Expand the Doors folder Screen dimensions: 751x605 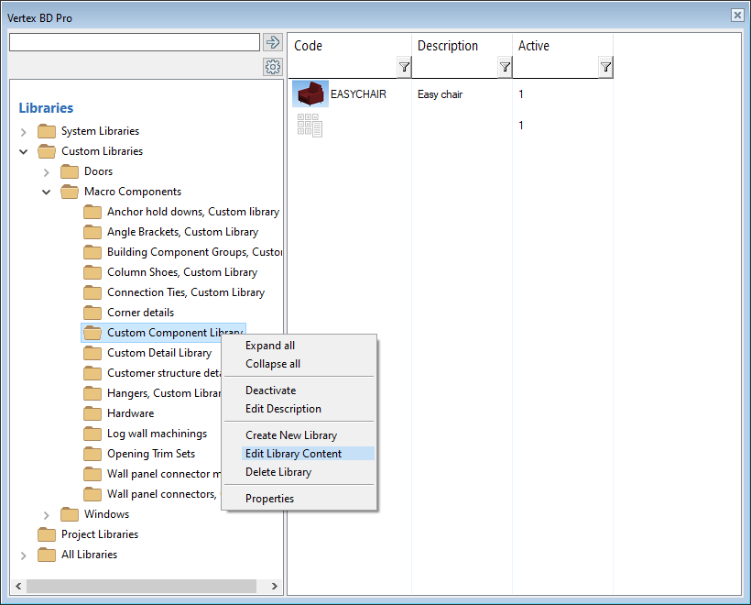(47, 172)
